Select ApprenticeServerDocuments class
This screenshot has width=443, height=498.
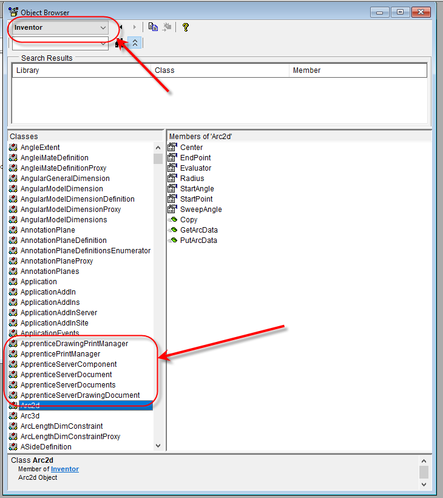[68, 385]
